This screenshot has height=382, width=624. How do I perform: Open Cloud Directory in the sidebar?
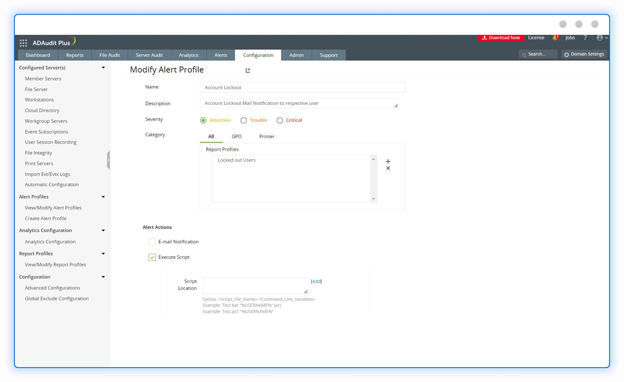click(x=42, y=110)
